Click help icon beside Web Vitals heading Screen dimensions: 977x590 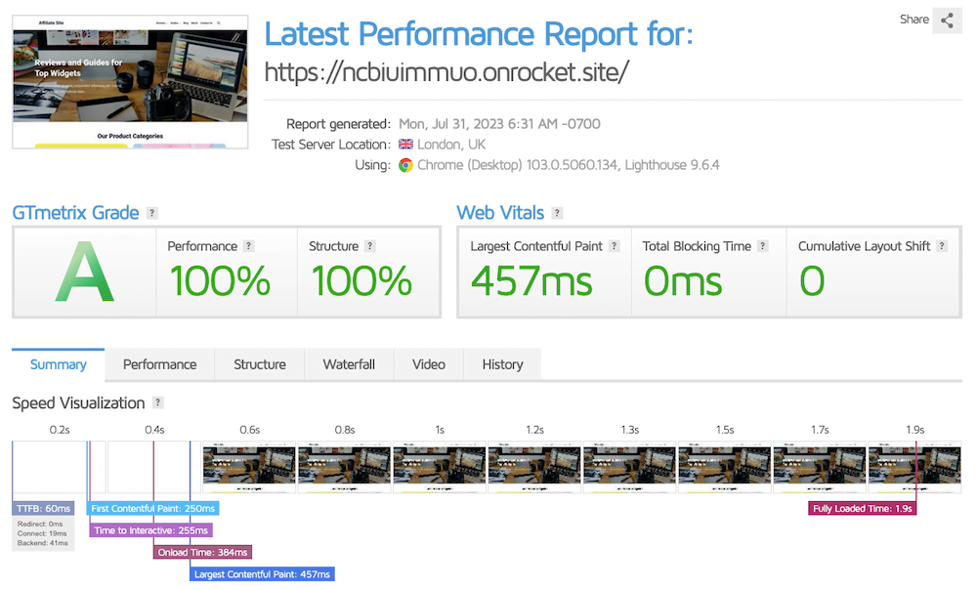(557, 213)
